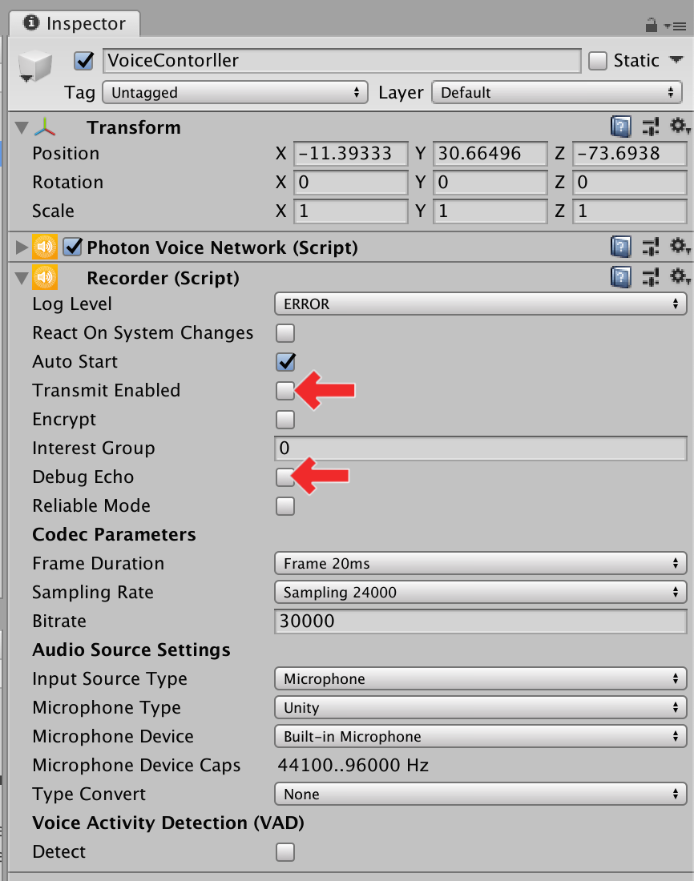Screen dimensions: 694x881
Task: Collapse the Transform component foldout
Action: click(x=22, y=127)
